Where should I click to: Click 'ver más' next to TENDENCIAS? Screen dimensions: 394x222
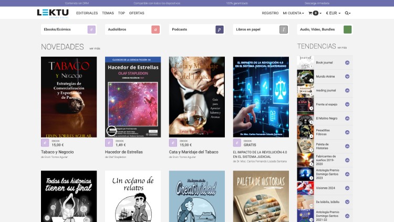click(342, 48)
